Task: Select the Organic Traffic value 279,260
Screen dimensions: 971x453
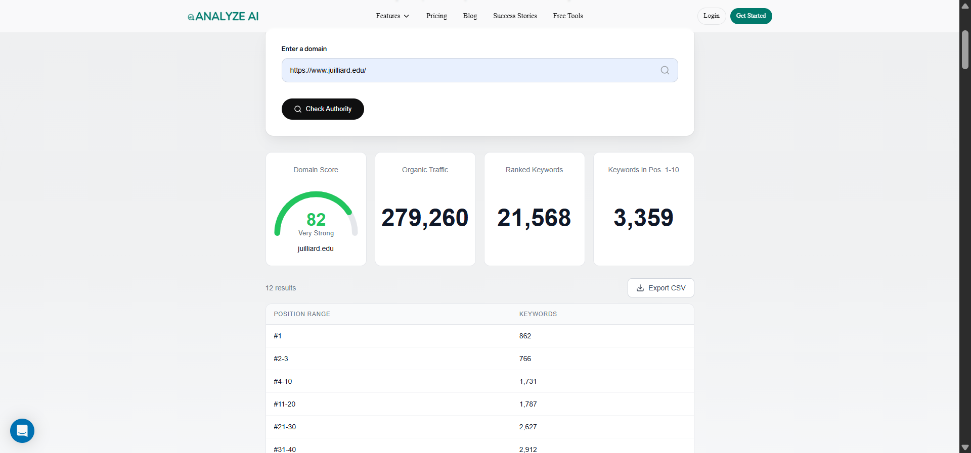Action: (425, 218)
